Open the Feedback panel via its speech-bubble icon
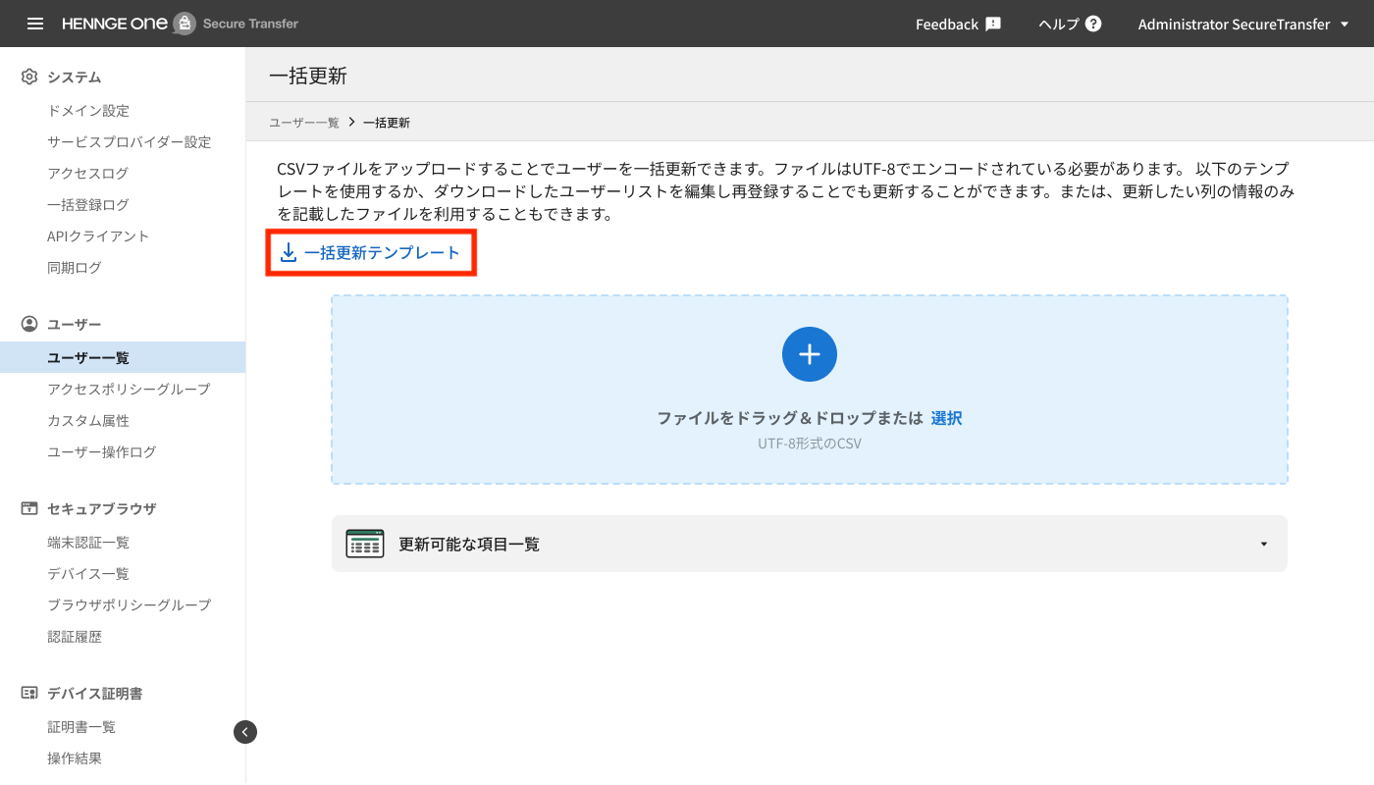 coord(991,23)
